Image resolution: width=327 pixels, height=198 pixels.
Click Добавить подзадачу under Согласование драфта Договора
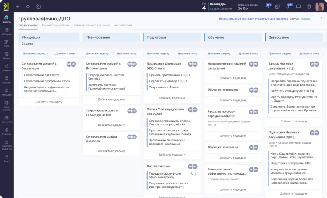(111, 151)
